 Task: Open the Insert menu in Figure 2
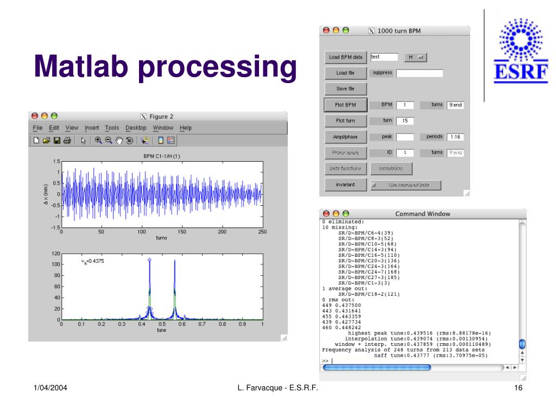[x=92, y=128]
